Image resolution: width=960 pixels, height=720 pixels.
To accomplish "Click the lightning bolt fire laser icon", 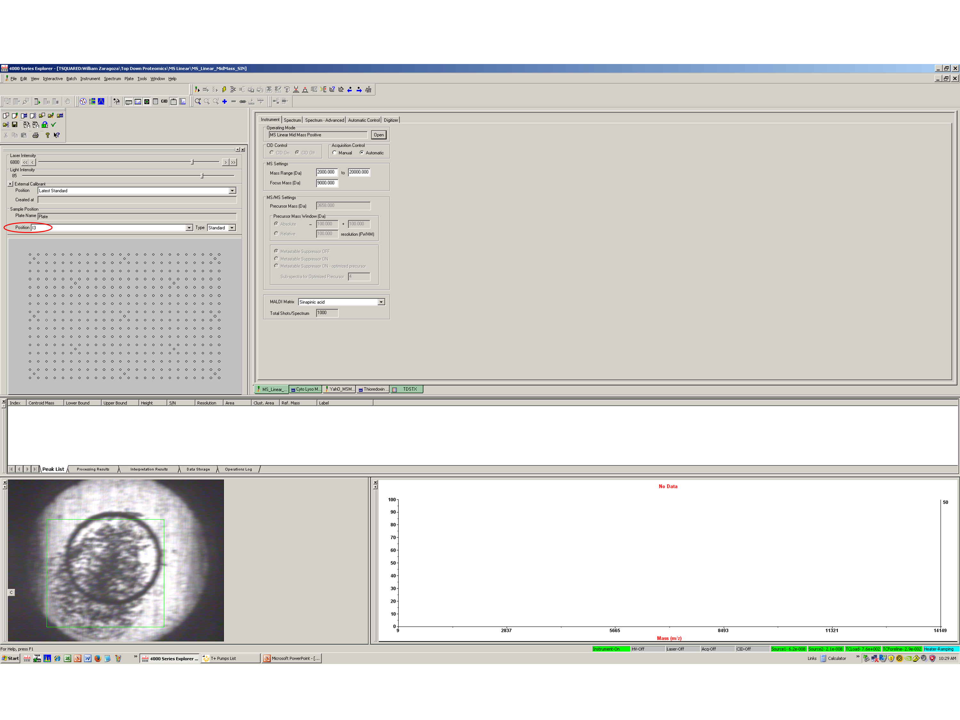I will [224, 89].
